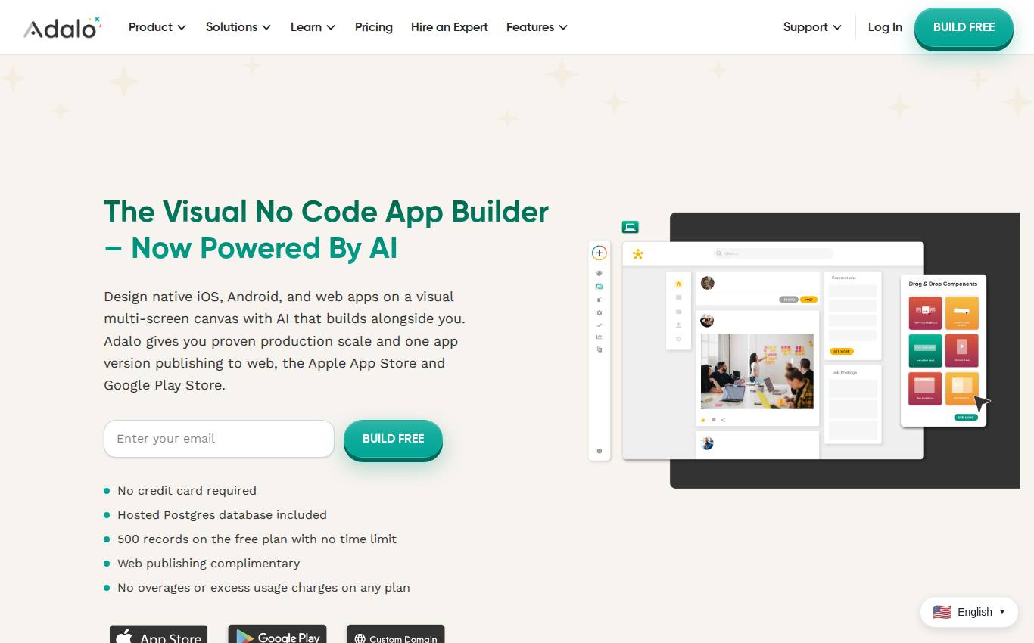
Task: Click the Custom Domain globe badge
Action: pos(396,634)
